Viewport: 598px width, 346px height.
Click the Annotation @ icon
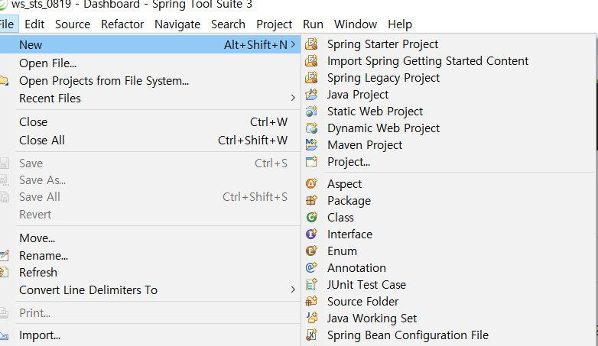311,267
